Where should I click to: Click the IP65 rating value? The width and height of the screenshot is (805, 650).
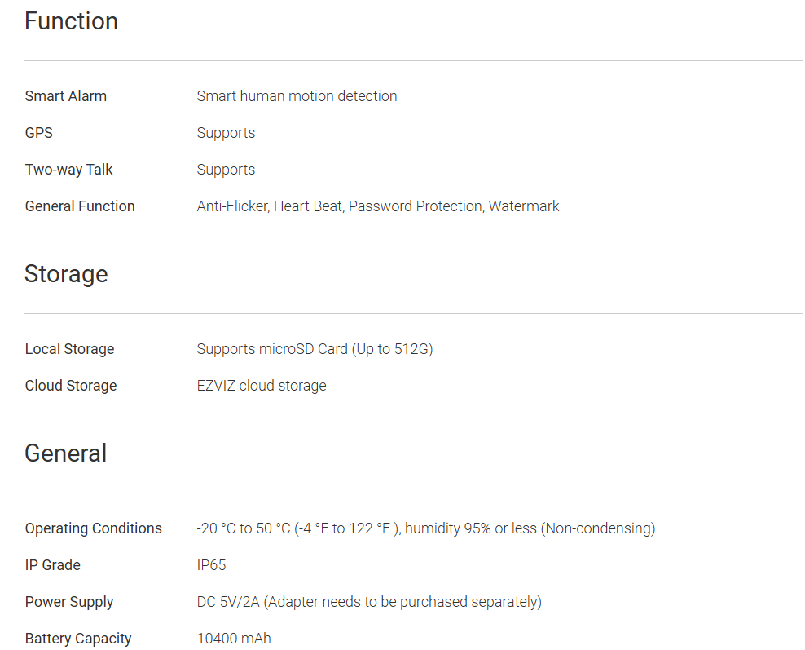coord(211,565)
